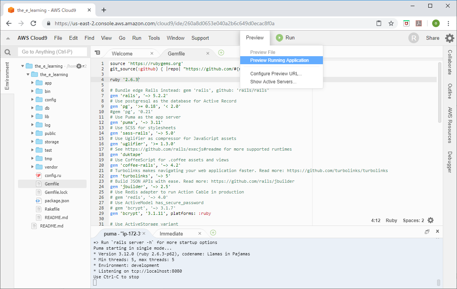Reload the browser page

33,23
